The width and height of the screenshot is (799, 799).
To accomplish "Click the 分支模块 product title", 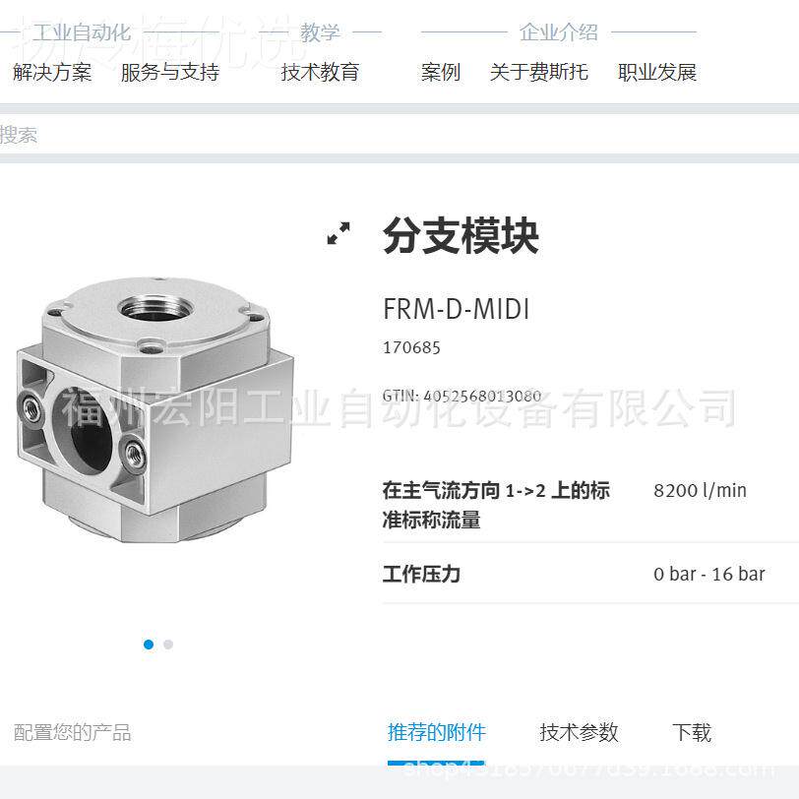I will click(x=461, y=235).
